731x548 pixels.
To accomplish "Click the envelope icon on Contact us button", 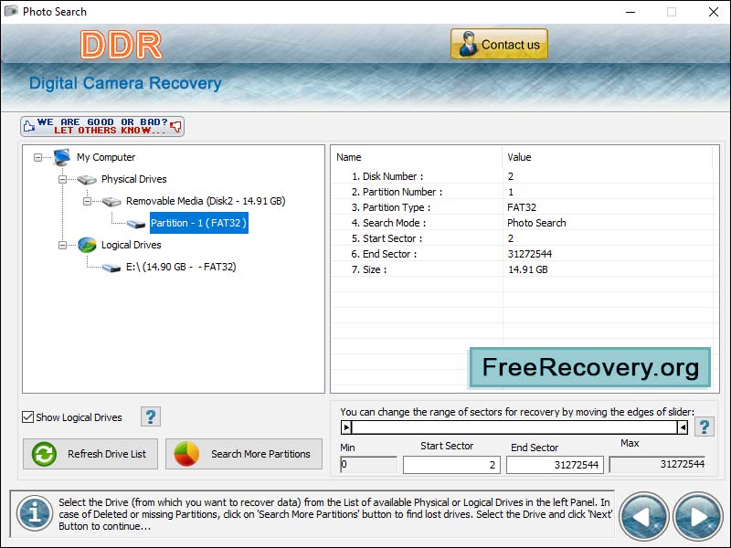I will click(468, 43).
